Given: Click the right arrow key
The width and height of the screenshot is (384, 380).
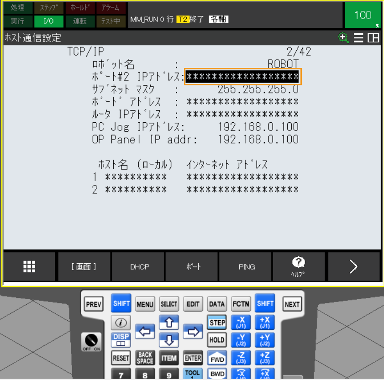Looking at the screenshot, I should tap(193, 332).
